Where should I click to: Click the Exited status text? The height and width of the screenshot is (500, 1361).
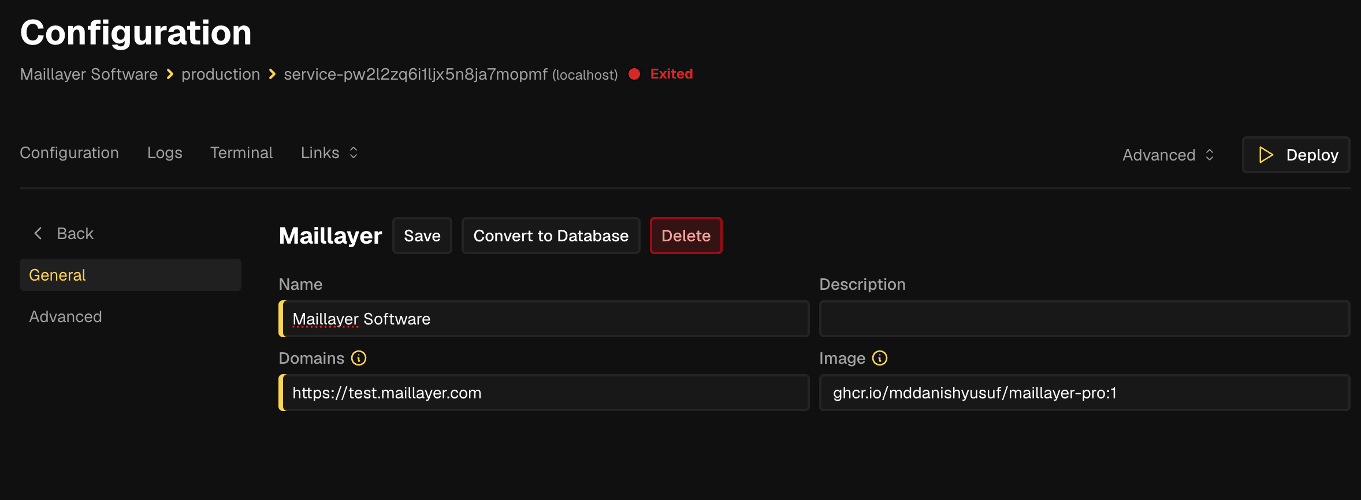(x=671, y=74)
